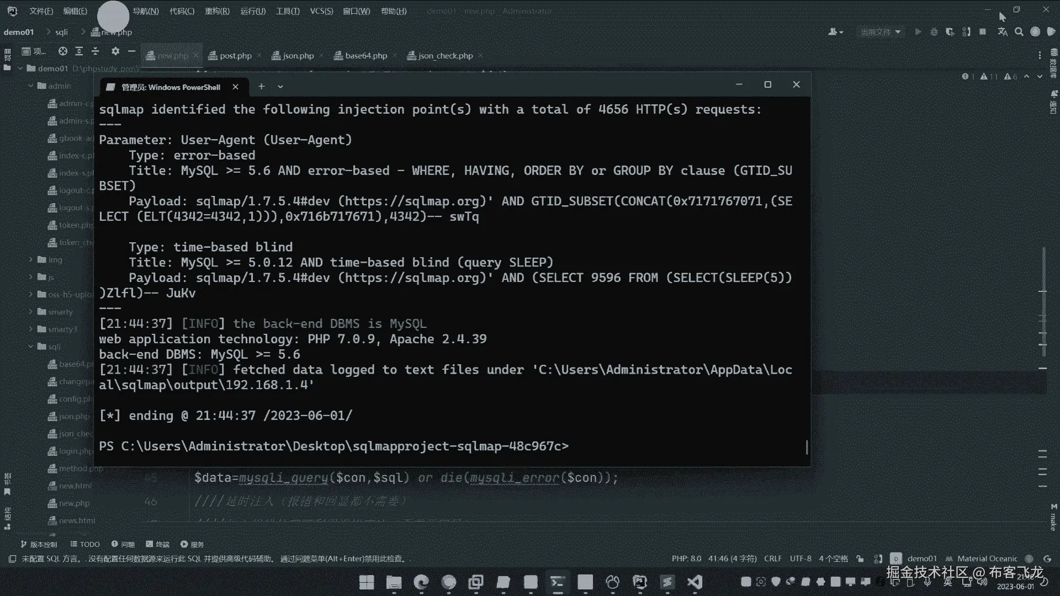Click the search magnifier icon

[1019, 32]
